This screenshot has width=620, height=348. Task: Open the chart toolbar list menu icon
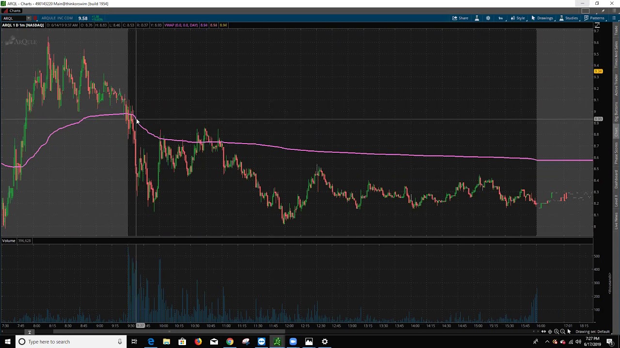[614, 18]
